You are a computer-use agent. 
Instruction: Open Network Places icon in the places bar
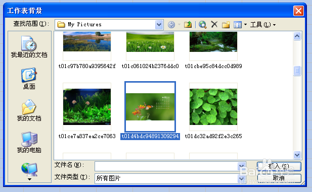(29, 169)
